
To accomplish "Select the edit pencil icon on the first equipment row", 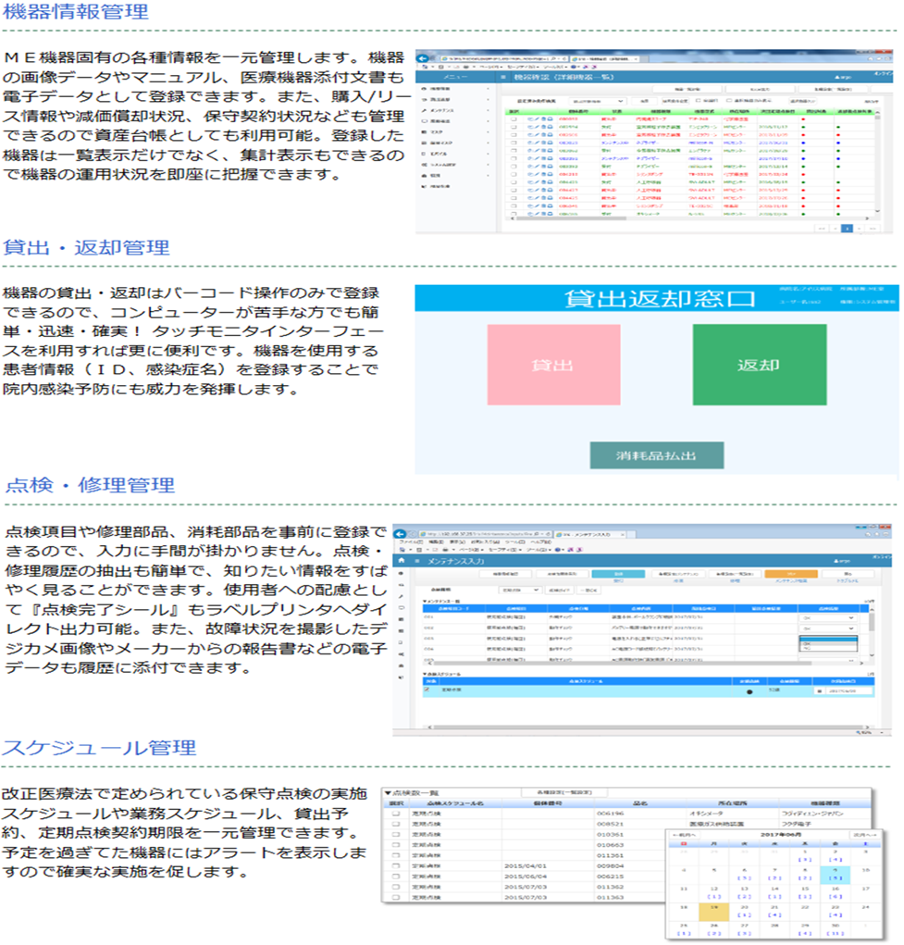I will 537,118.
